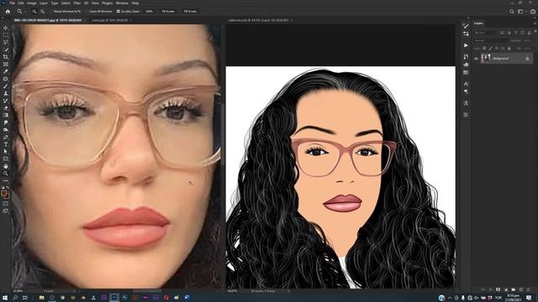Open the File menu
Screen dimensions: 538x302
[13, 3]
